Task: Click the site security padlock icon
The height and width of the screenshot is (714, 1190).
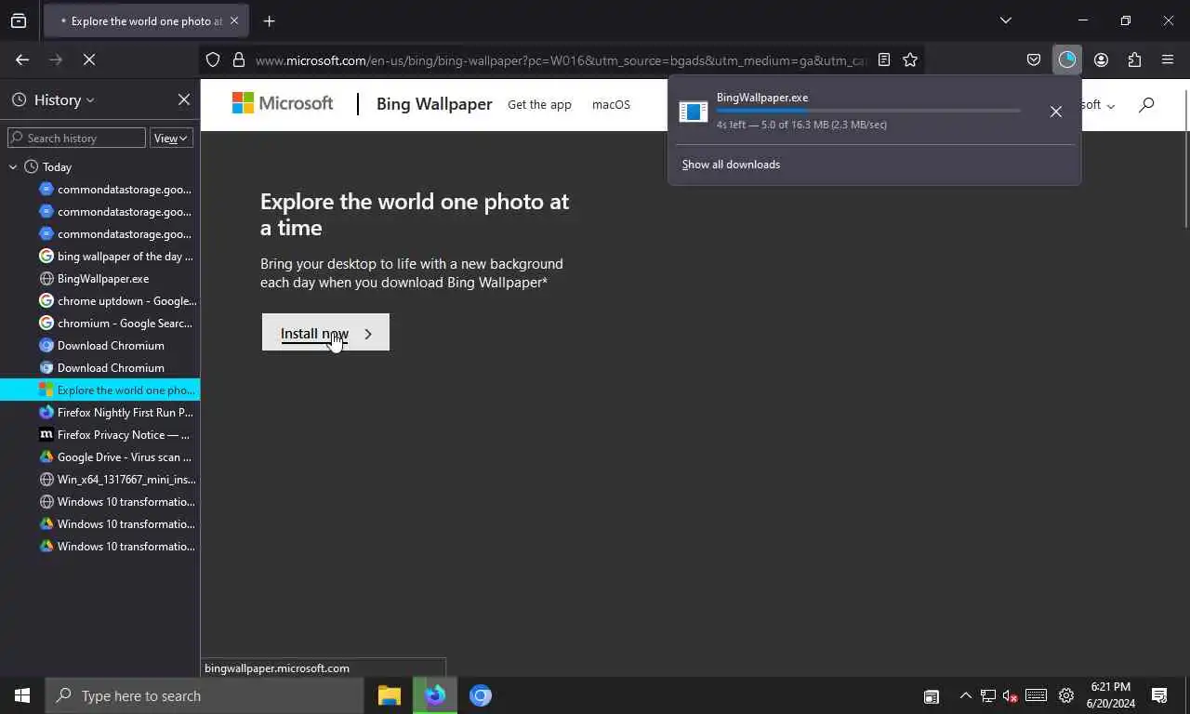Action: click(239, 59)
